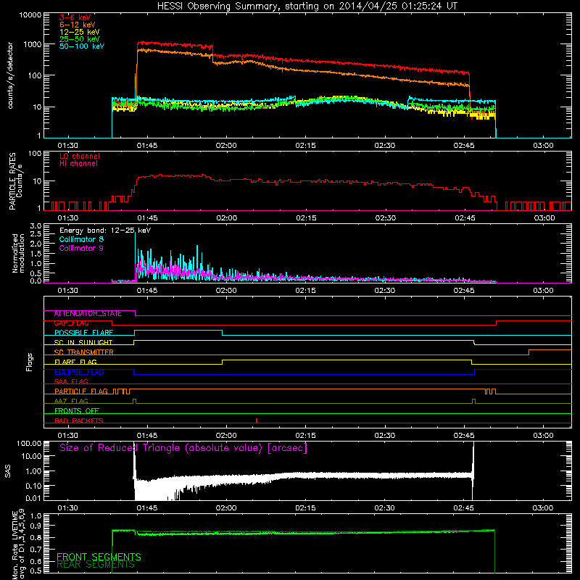Click the counts/s/detector axis label
580x580 pixels.
pos(10,75)
